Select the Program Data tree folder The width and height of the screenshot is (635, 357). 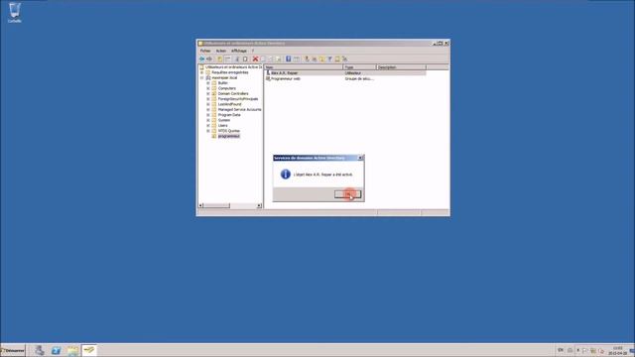coord(229,115)
